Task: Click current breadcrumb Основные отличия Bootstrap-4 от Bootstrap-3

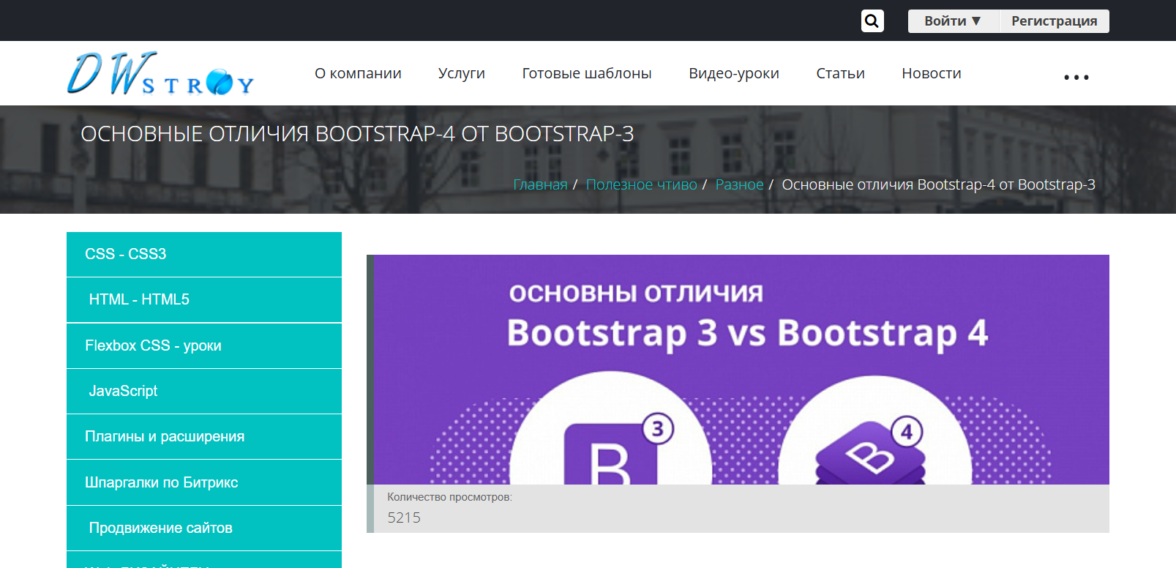Action: point(938,184)
